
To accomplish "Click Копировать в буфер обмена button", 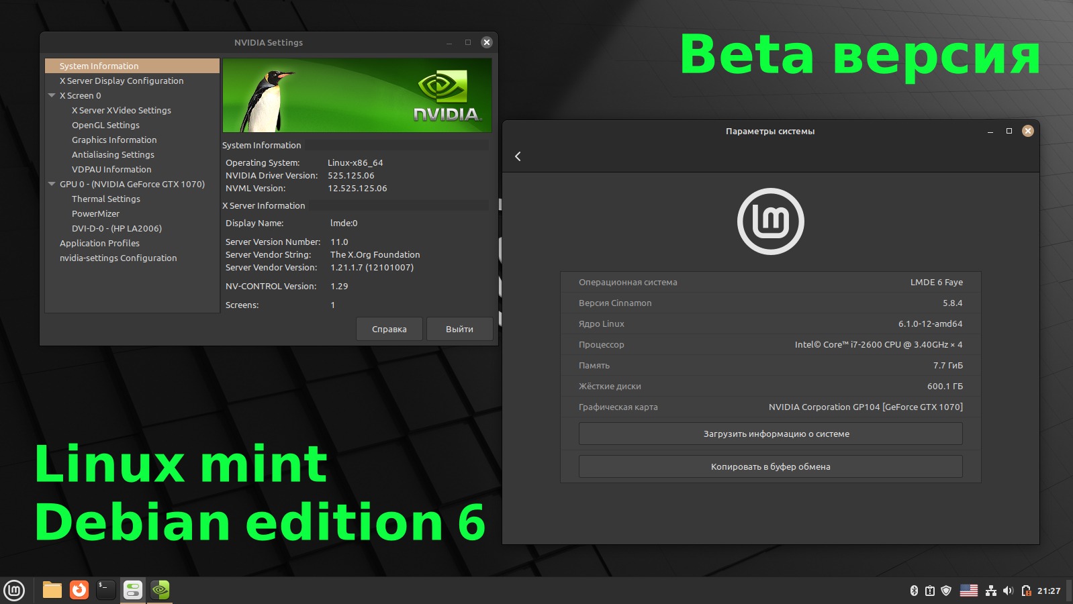I will (771, 466).
